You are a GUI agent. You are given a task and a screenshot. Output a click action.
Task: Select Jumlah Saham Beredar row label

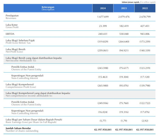point(22,130)
